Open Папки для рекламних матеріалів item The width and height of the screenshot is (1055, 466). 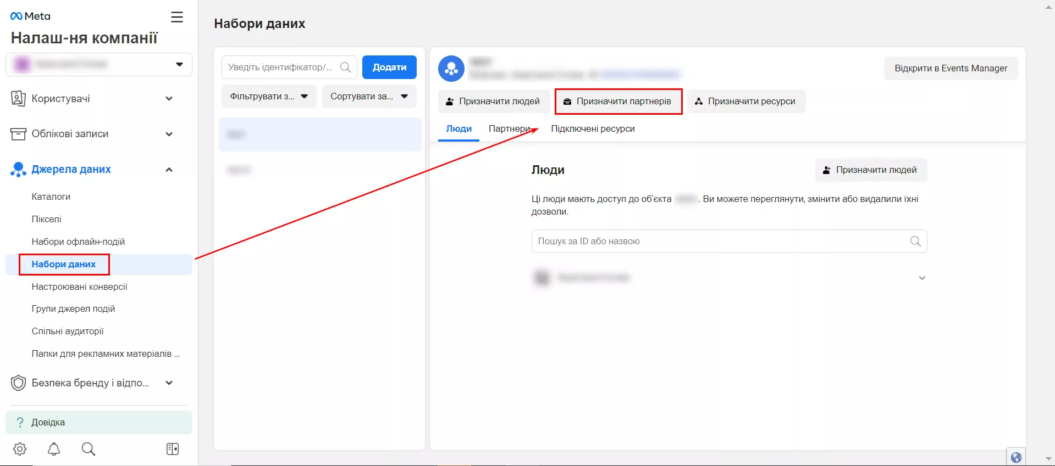(106, 353)
